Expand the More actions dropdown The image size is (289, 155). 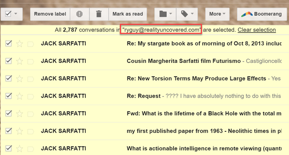[217, 14]
